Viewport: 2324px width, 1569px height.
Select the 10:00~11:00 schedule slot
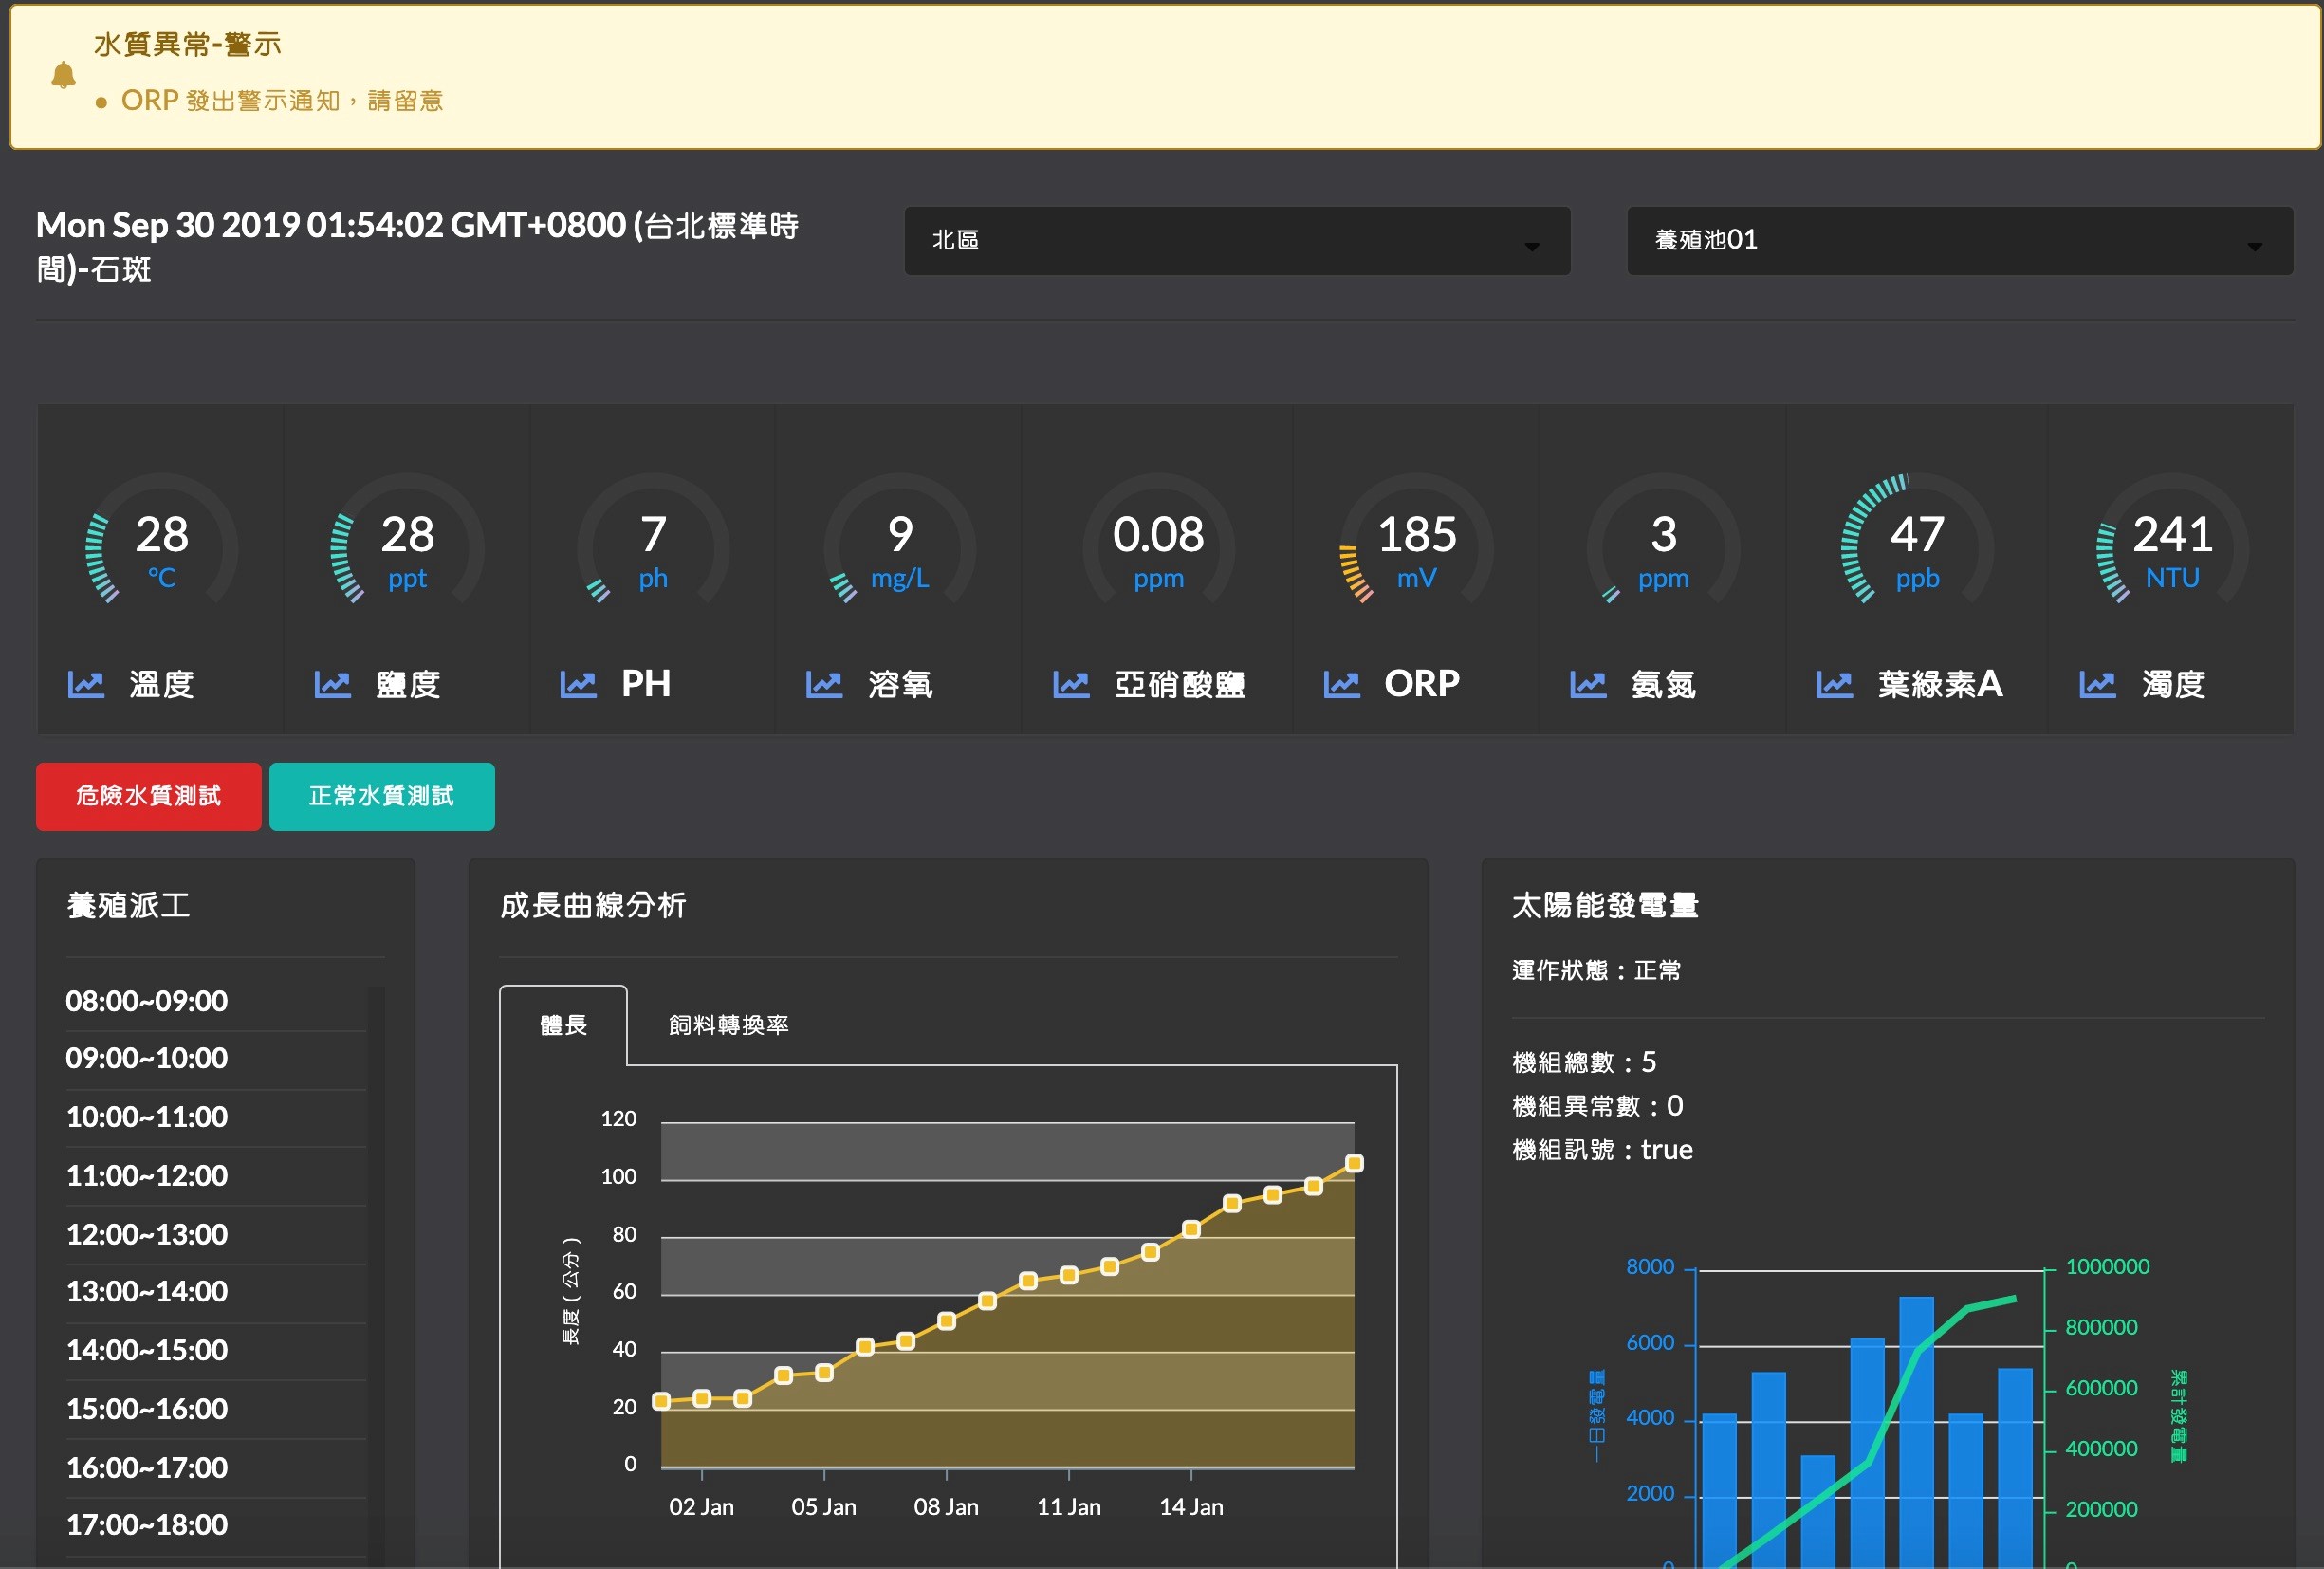click(x=216, y=1117)
